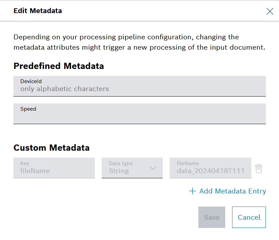Click the Custom Metadata heading
This screenshot has height=240, width=279.
click(51, 148)
